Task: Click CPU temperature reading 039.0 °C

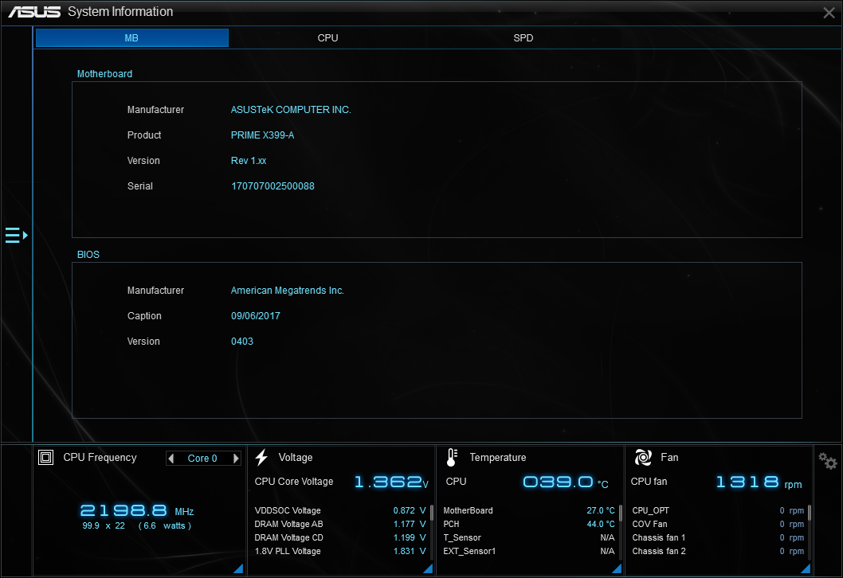Action: click(x=566, y=482)
